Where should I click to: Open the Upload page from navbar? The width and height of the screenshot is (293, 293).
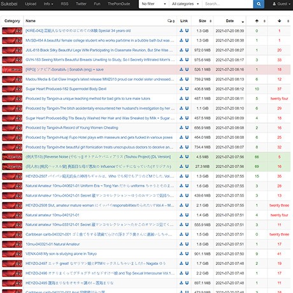click(31, 4)
